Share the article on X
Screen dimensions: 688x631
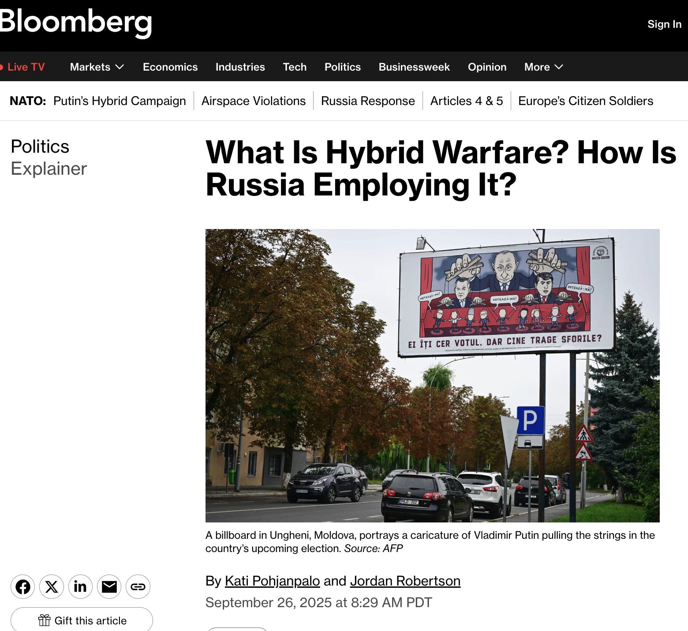[x=52, y=586]
